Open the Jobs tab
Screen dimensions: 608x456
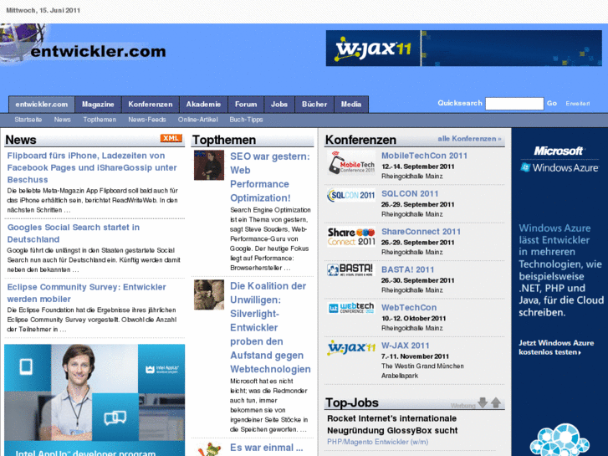pyautogui.click(x=279, y=105)
